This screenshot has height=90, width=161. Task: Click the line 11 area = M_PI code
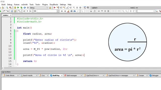45,49
